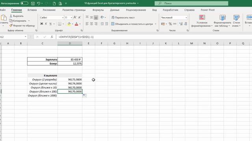Screen dimensions: 252x141
Task: Click the decrease indent icon
Action: (102, 24)
